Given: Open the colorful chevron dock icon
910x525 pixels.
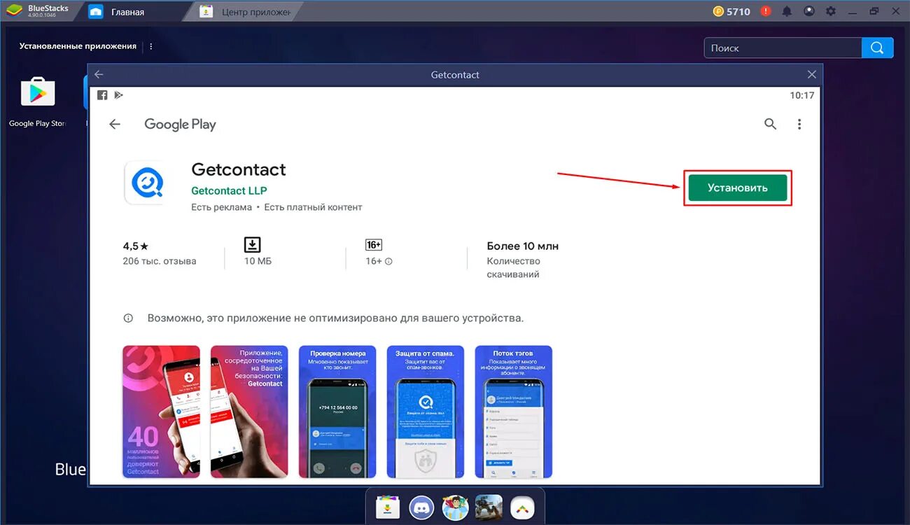Looking at the screenshot, I should pyautogui.click(x=522, y=507).
